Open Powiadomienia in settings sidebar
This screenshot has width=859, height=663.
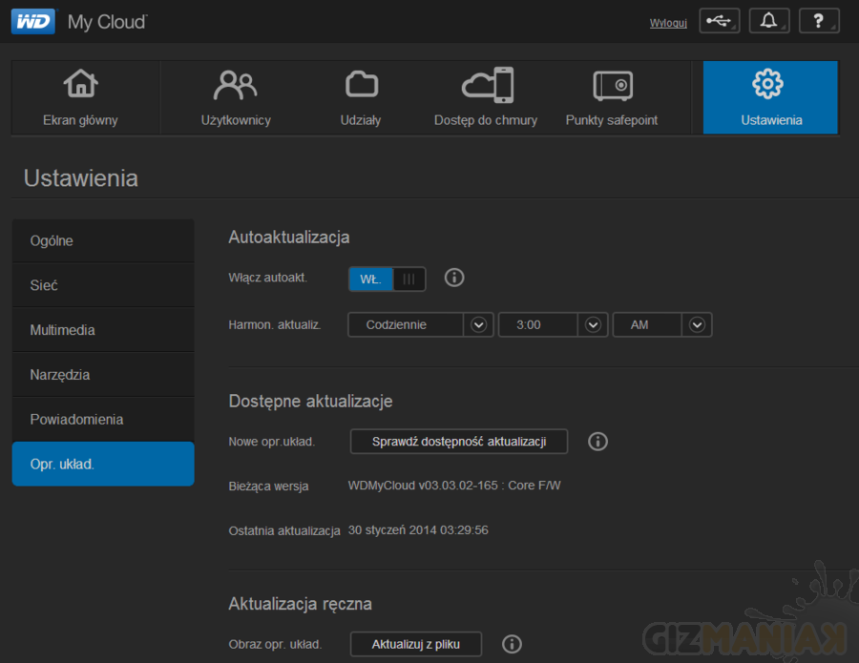(103, 419)
